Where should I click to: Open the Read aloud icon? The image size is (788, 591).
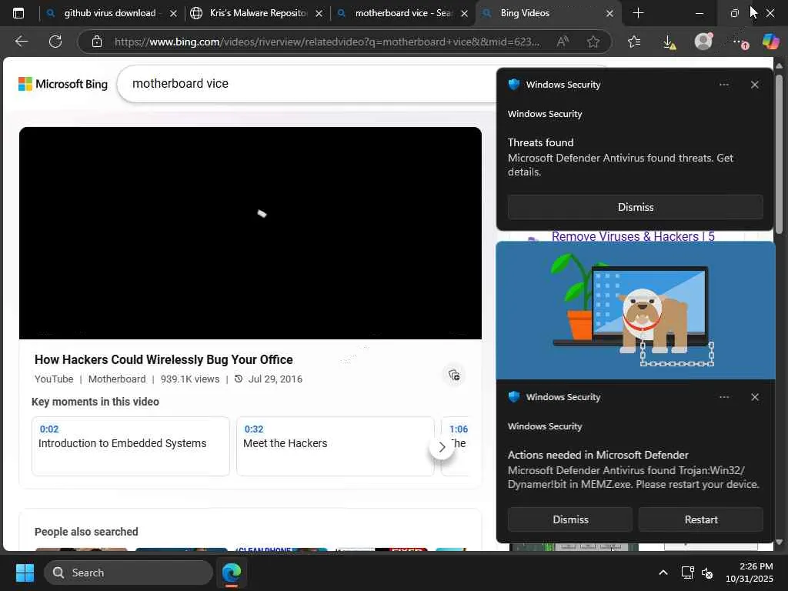[563, 42]
